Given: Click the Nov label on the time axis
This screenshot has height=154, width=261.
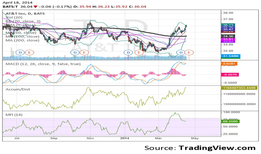Looking at the screenshot, I should click(x=90, y=138).
